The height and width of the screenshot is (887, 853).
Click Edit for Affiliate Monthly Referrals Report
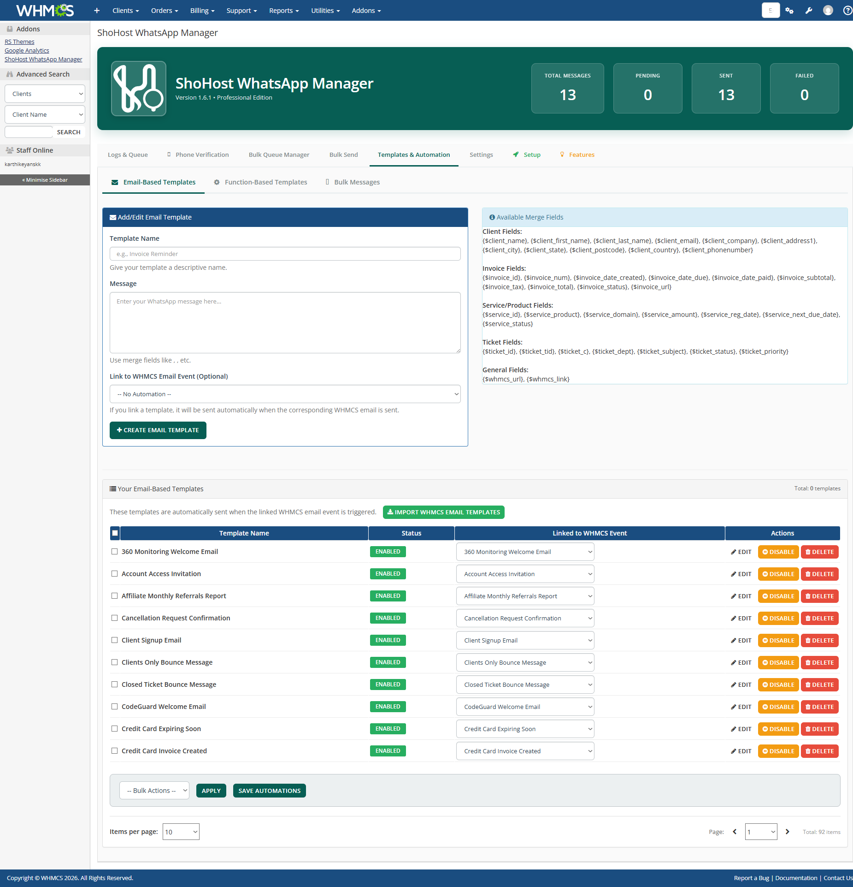(741, 596)
